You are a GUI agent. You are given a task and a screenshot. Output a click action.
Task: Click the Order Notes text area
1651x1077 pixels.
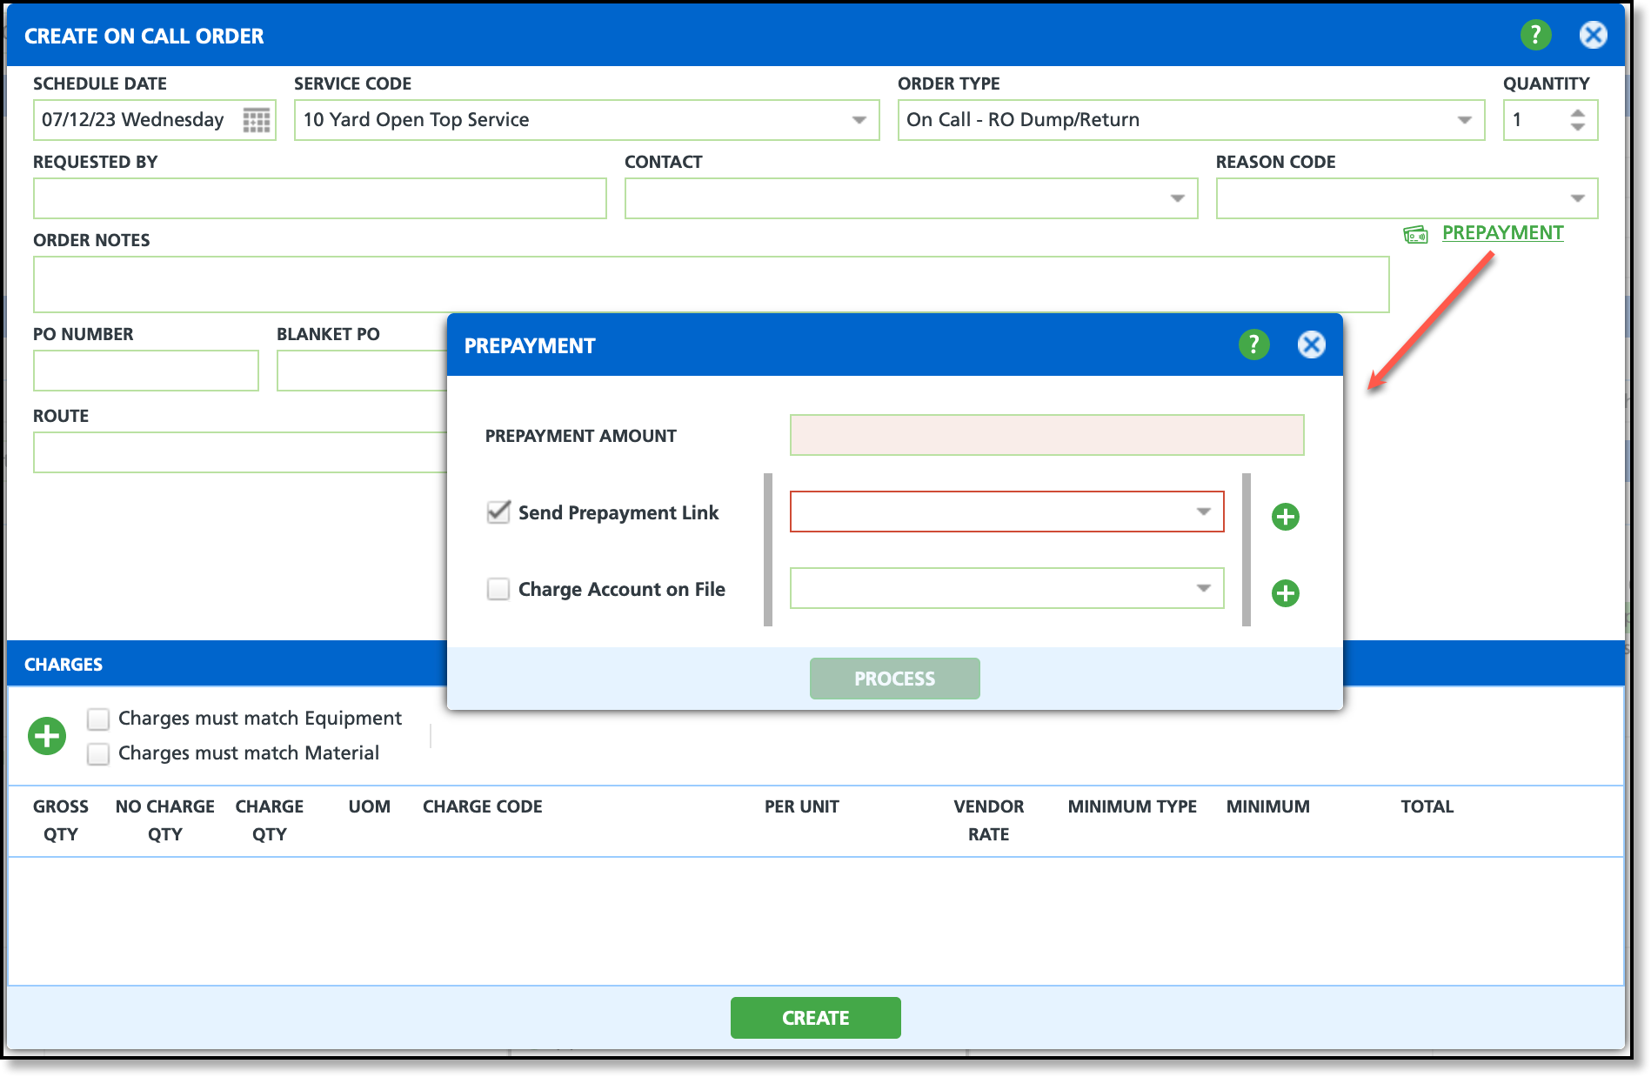point(711,284)
